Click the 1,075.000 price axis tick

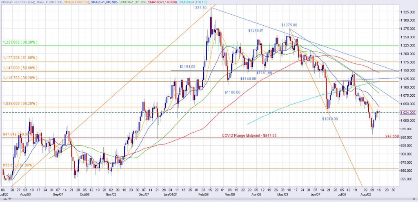click(x=408, y=95)
